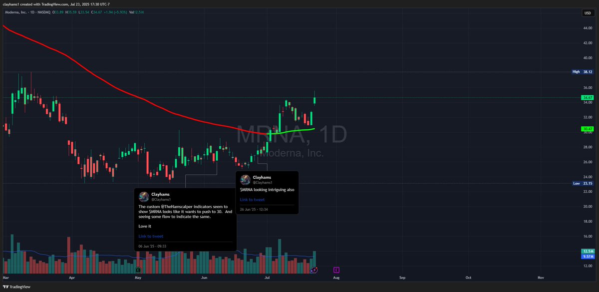Click the purple upcoming earnings E marker

(337, 270)
